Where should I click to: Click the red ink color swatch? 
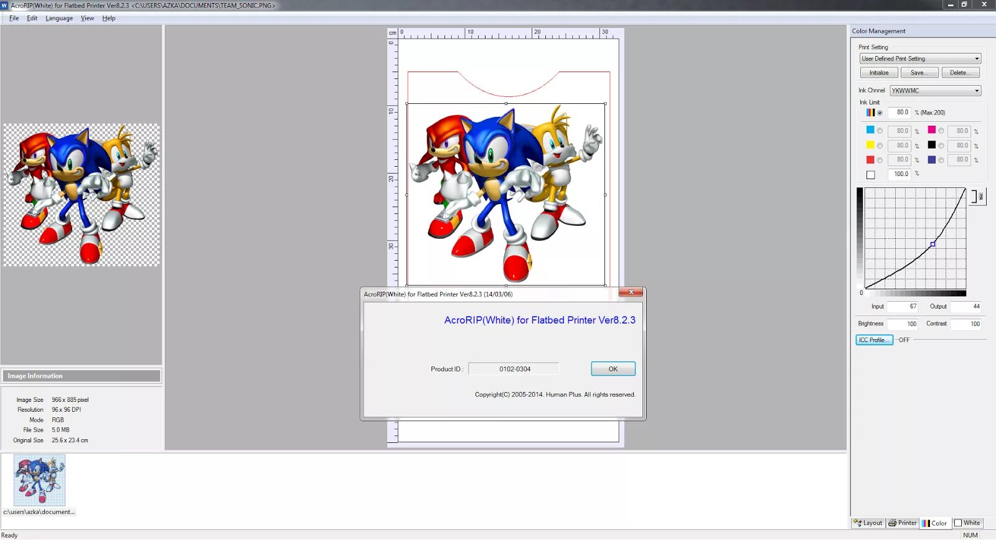click(870, 160)
